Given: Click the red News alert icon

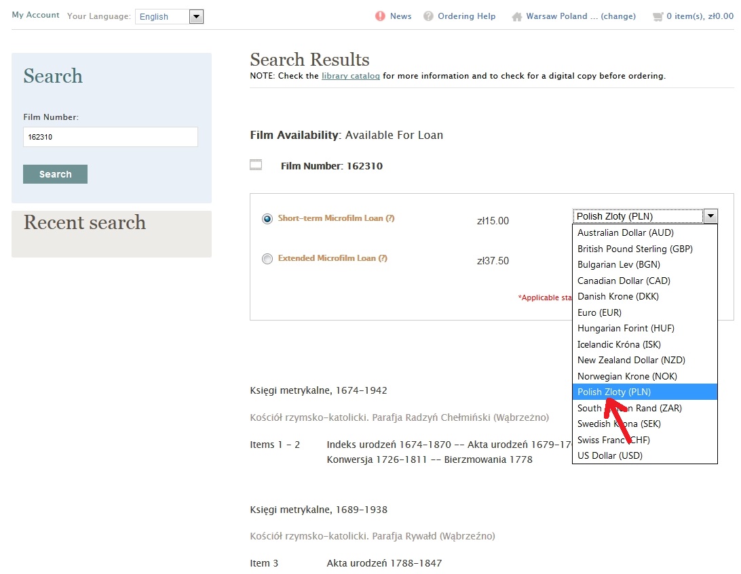Looking at the screenshot, I should click(x=380, y=16).
